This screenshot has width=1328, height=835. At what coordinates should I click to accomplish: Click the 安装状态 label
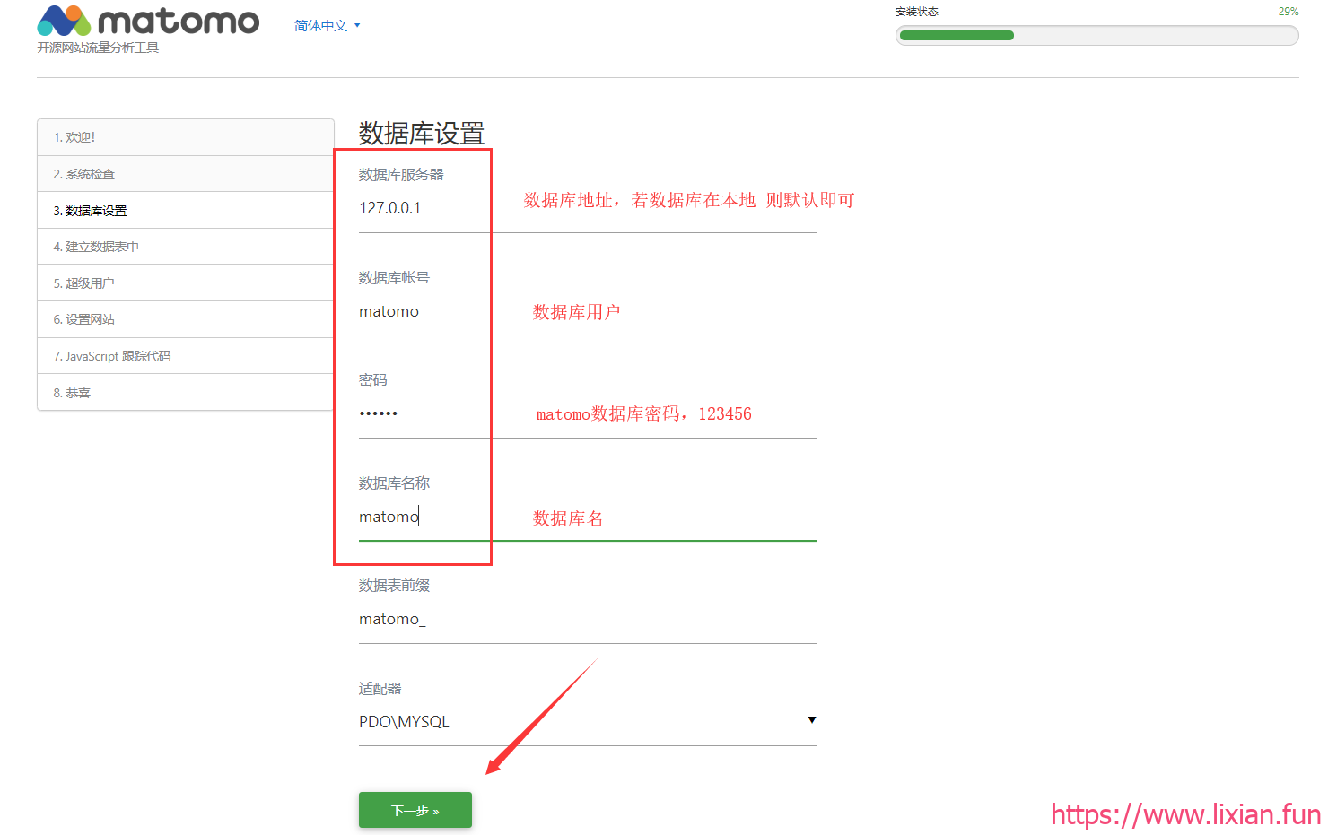point(917,12)
